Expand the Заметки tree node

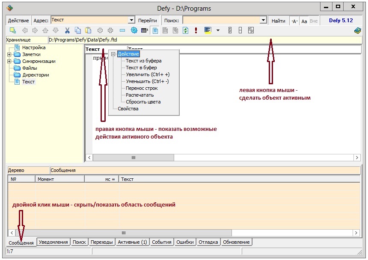point(9,54)
